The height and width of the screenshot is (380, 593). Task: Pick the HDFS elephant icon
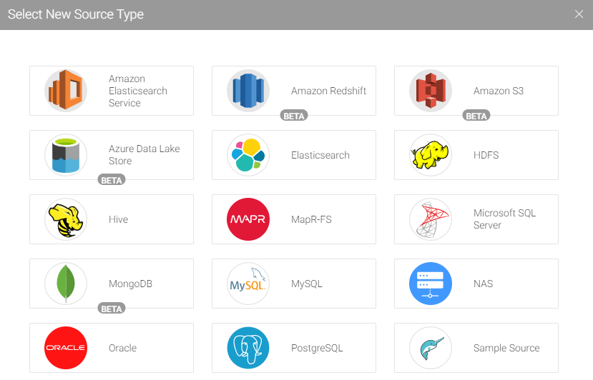(x=431, y=155)
